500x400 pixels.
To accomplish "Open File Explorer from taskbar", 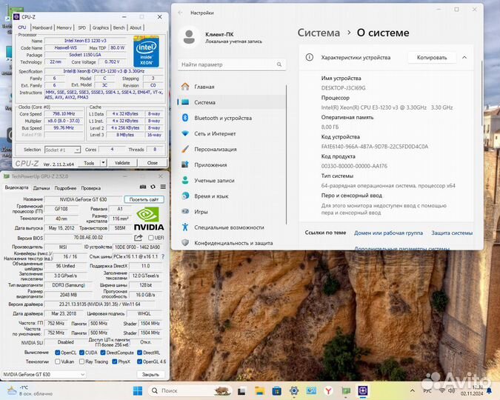I will tap(259, 391).
